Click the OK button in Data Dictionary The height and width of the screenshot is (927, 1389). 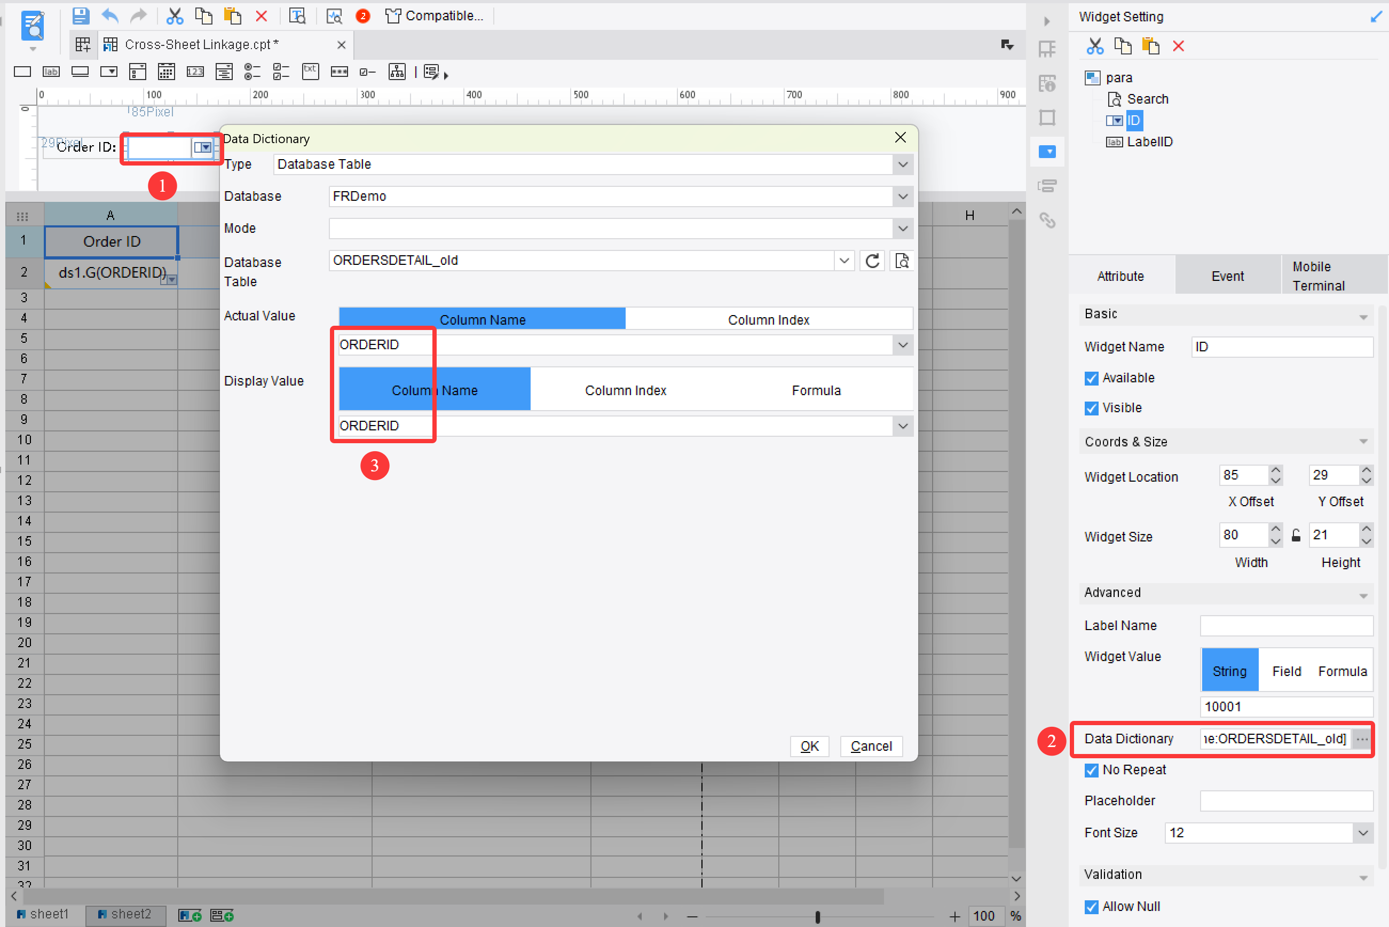[809, 745]
